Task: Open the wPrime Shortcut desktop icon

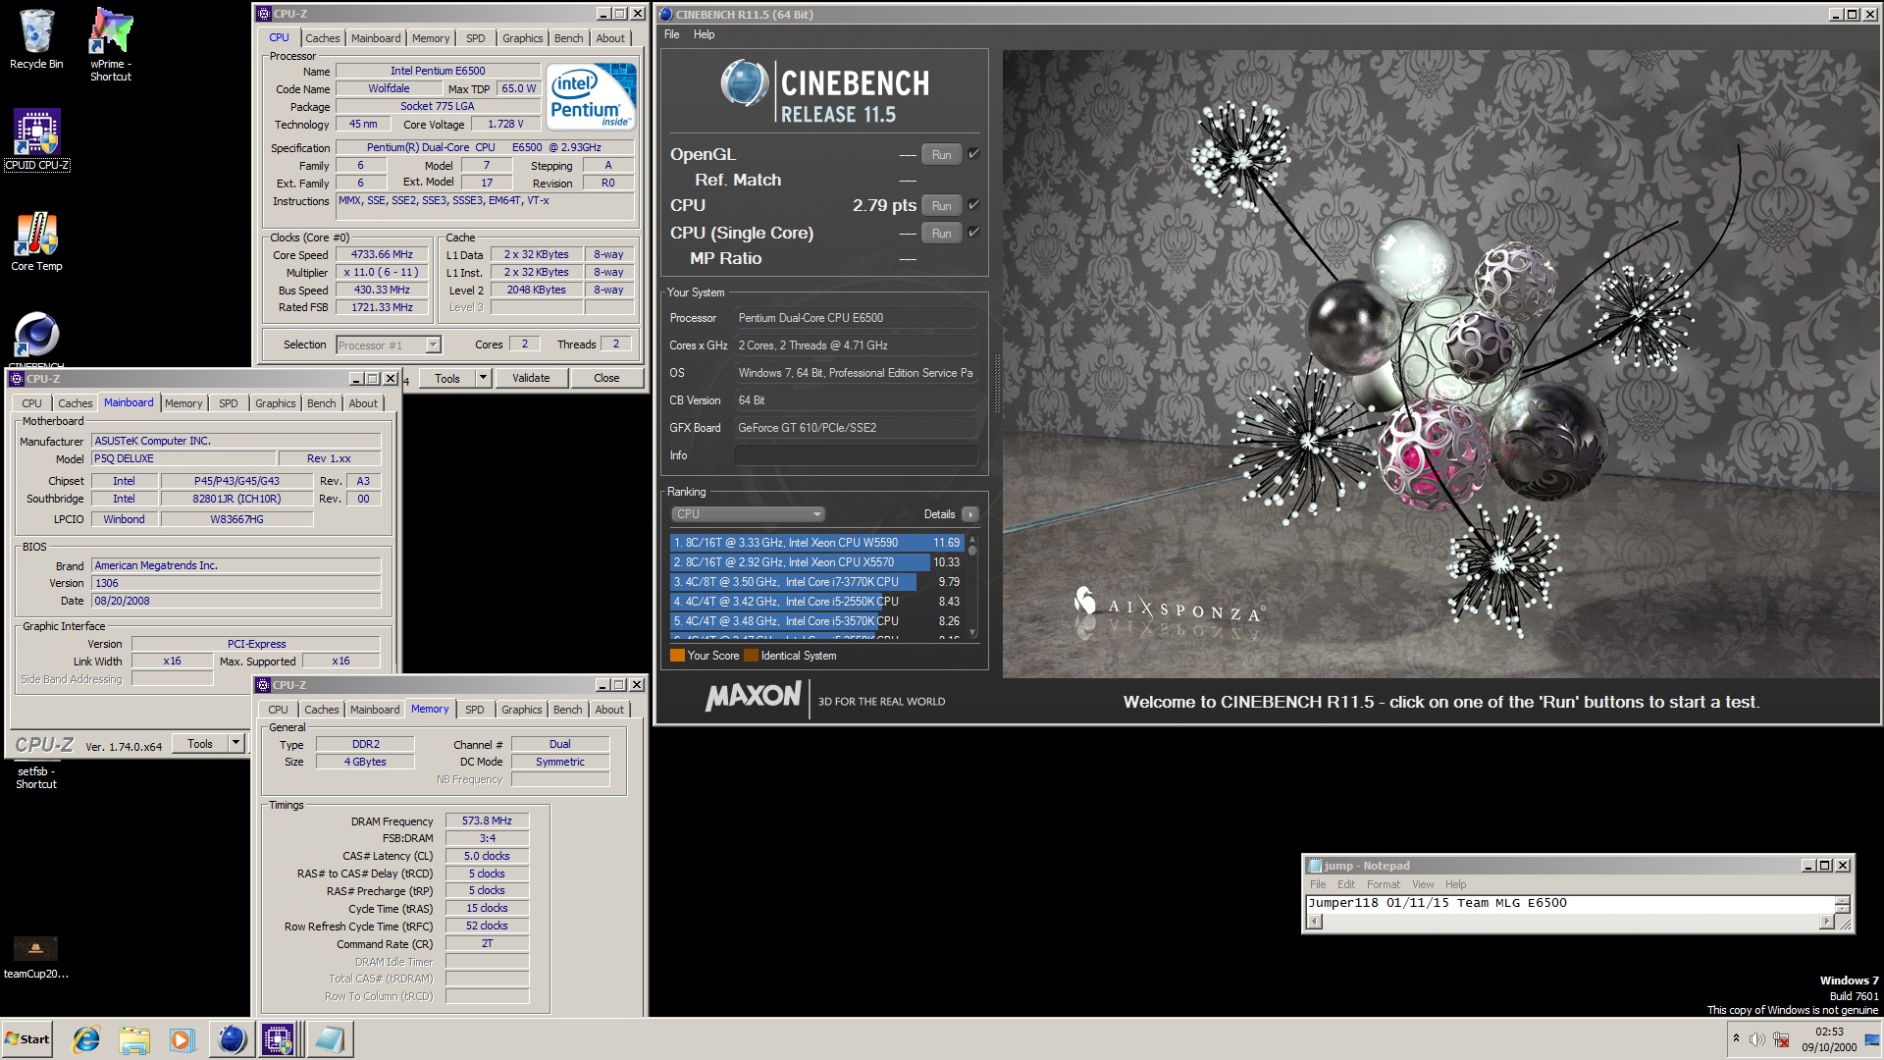Action: pyautogui.click(x=110, y=44)
